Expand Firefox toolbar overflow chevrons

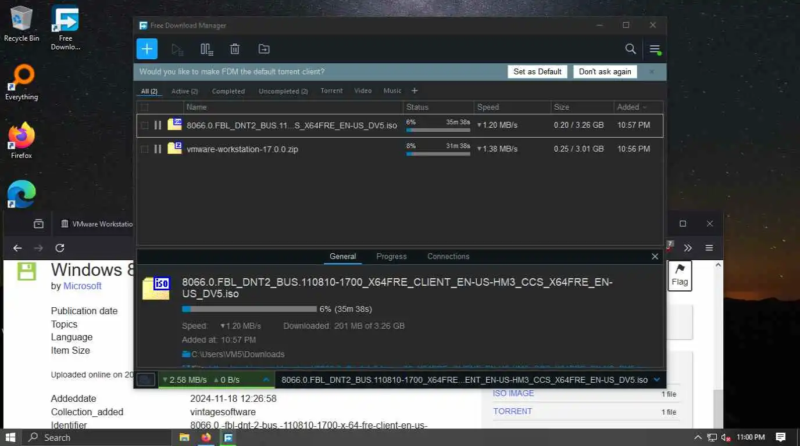point(688,248)
